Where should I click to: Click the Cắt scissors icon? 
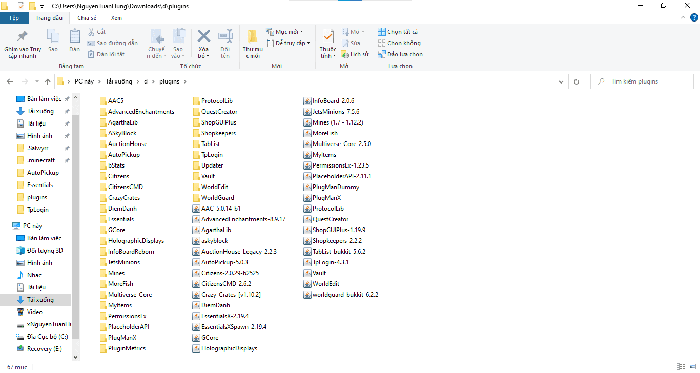[x=97, y=32]
